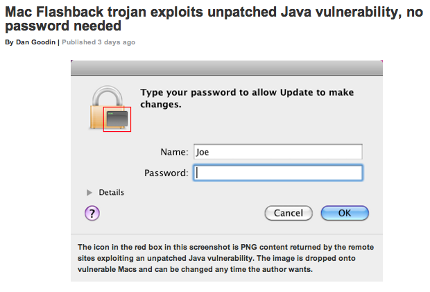Viewport: 430px width, 292px height.
Task: Click the "Password:" label
Action: pyautogui.click(x=166, y=173)
